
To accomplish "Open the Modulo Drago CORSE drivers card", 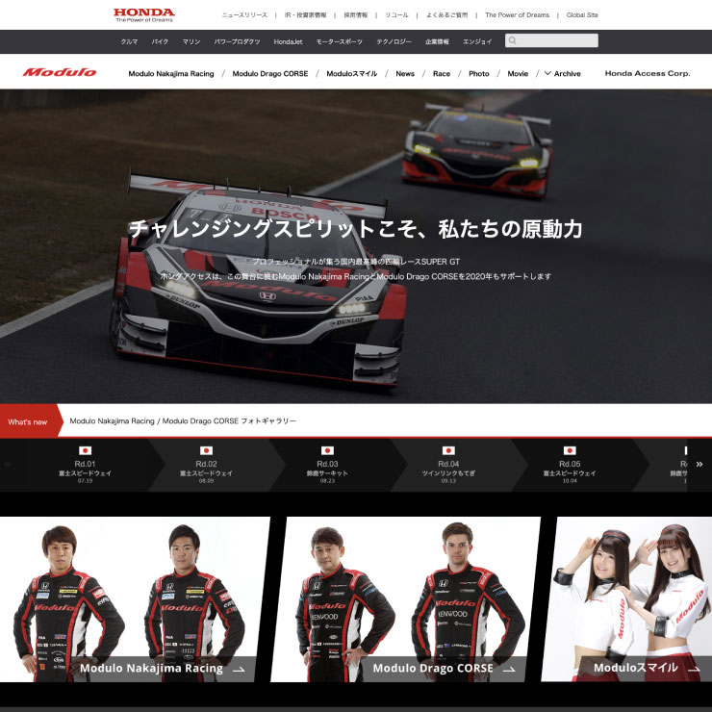I will coord(405,598).
